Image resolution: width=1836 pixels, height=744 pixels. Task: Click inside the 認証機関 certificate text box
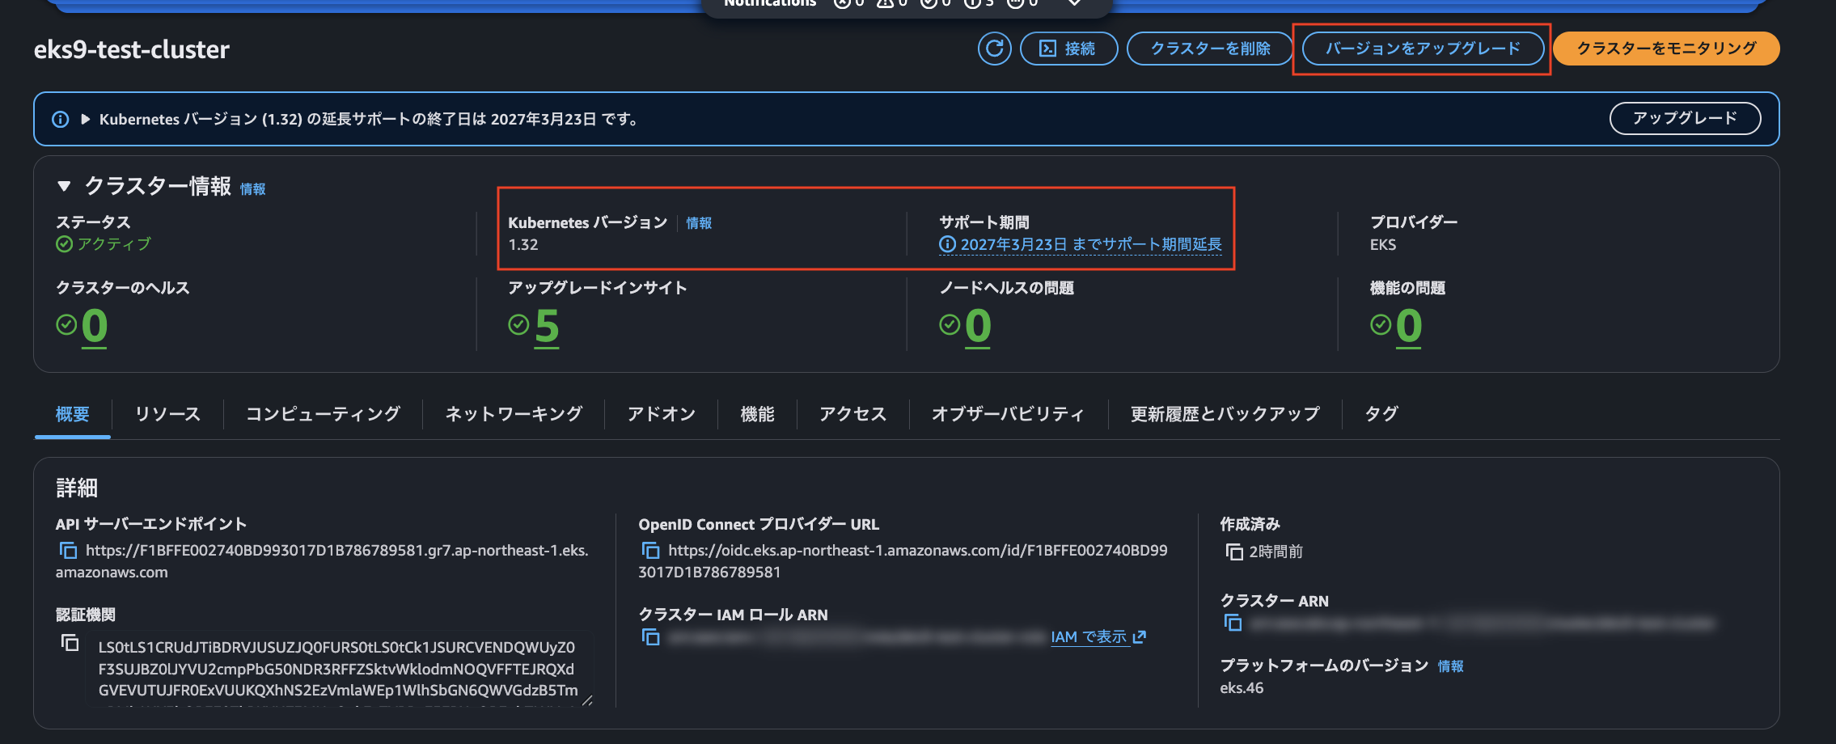pos(340,669)
